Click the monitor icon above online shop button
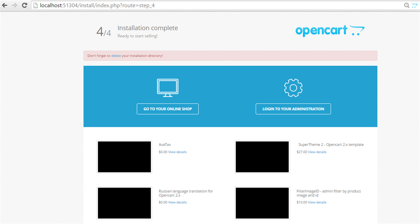Screen dimensions: 420x224 click(168, 88)
